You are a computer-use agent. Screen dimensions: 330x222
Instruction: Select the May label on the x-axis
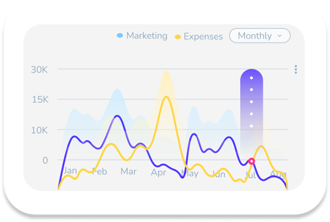pos(189,174)
